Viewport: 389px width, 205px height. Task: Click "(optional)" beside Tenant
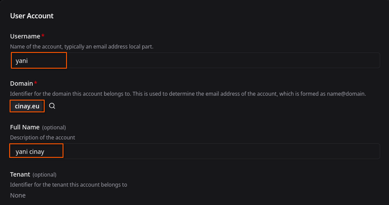pyautogui.click(x=44, y=175)
